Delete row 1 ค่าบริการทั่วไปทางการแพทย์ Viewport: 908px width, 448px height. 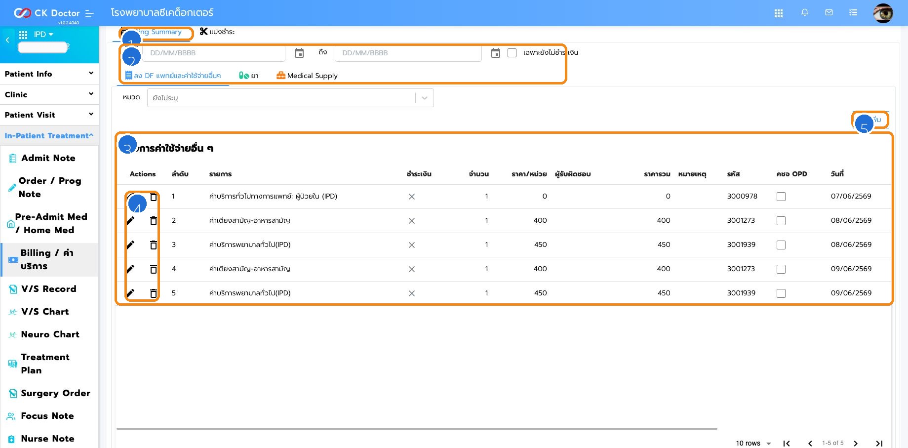(154, 197)
